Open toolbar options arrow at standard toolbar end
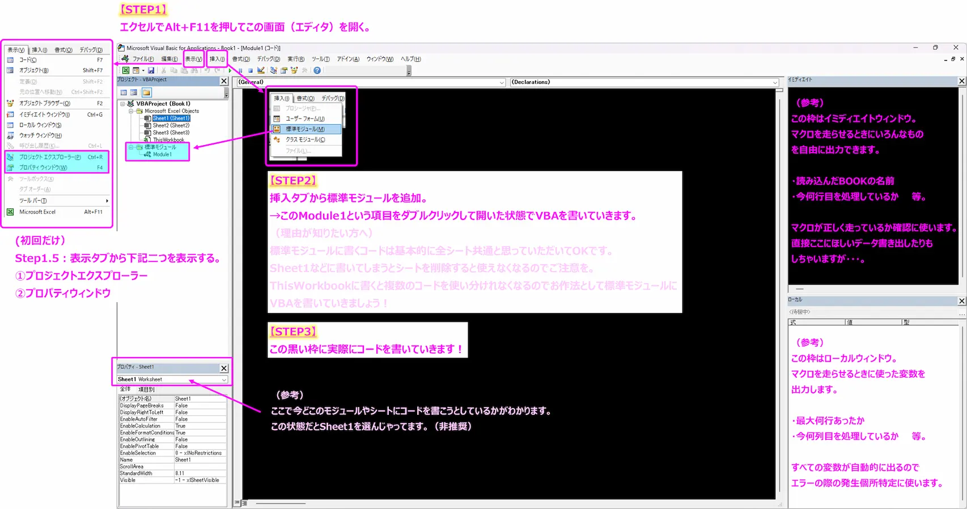967x509 pixels. [409, 71]
